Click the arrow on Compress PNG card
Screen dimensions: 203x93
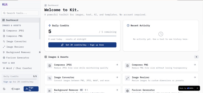coord(195,65)
